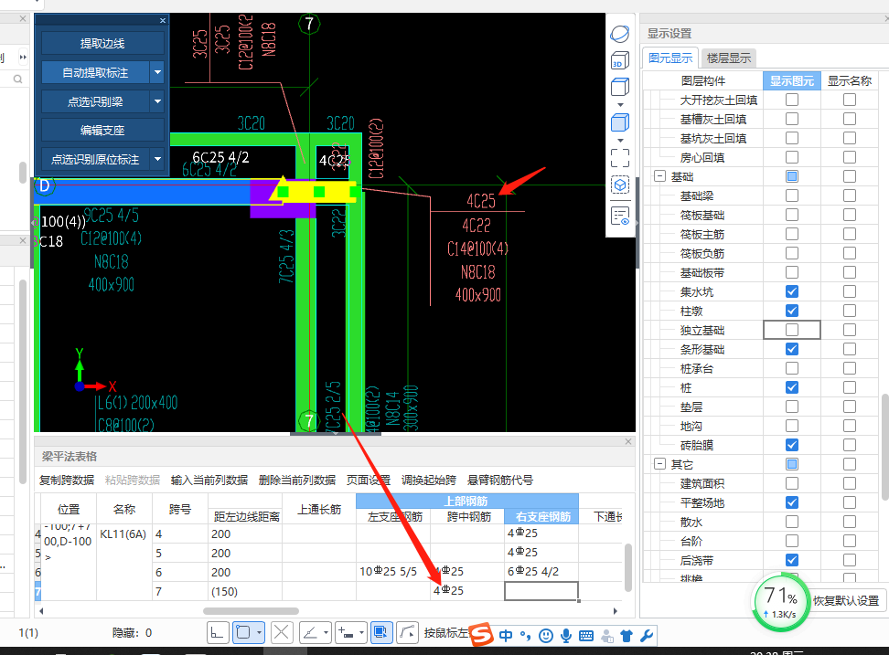This screenshot has height=655, width=889.
Task: Close the beam recognition floating toolbar
Action: click(163, 20)
